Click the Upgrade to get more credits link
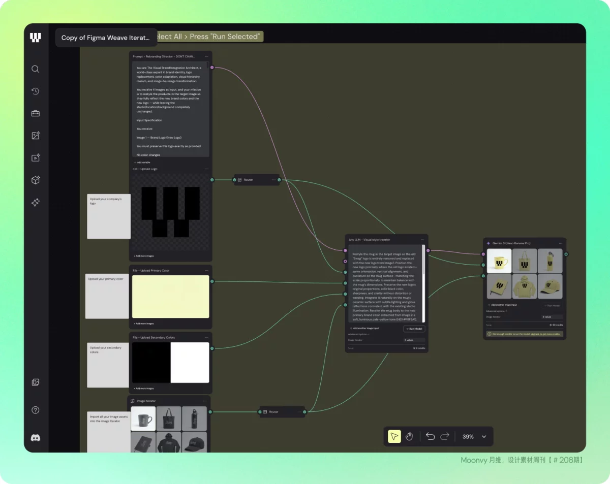This screenshot has width=610, height=484. pyautogui.click(x=545, y=334)
